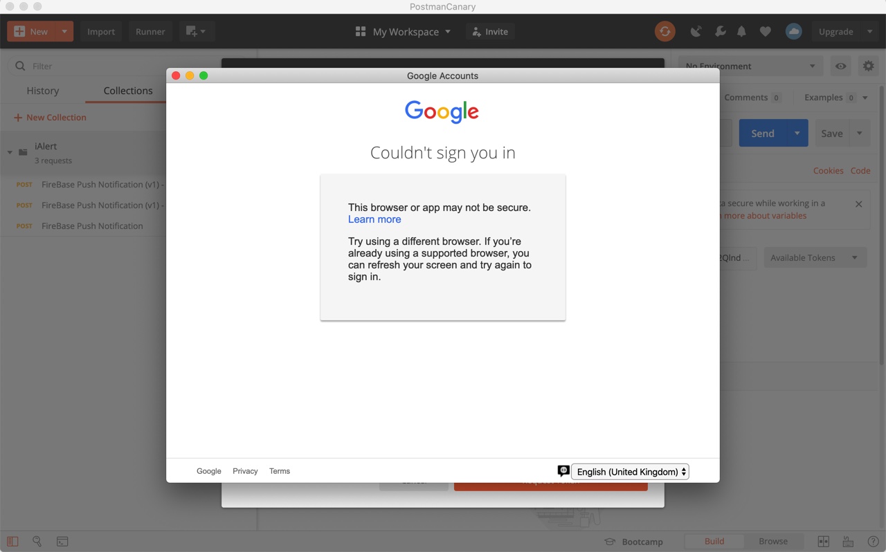Click the Learn more link
The width and height of the screenshot is (886, 552).
coord(374,219)
